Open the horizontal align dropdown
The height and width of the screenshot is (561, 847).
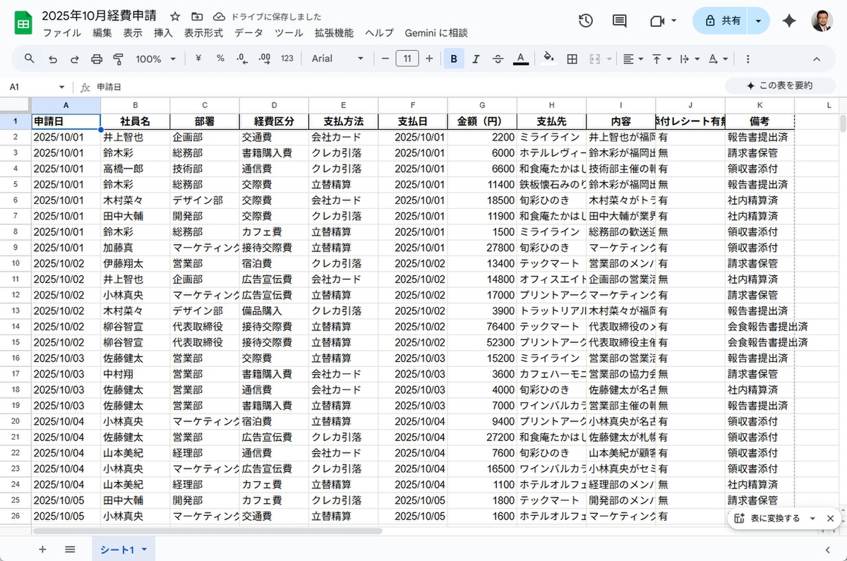point(634,59)
